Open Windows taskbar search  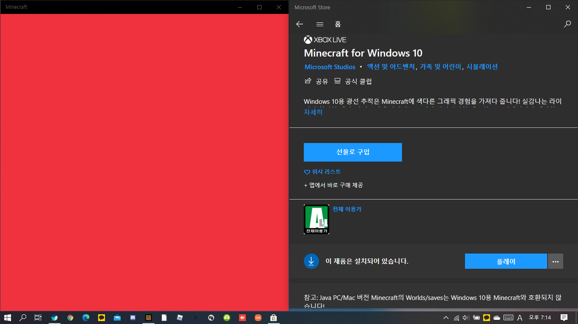23,318
